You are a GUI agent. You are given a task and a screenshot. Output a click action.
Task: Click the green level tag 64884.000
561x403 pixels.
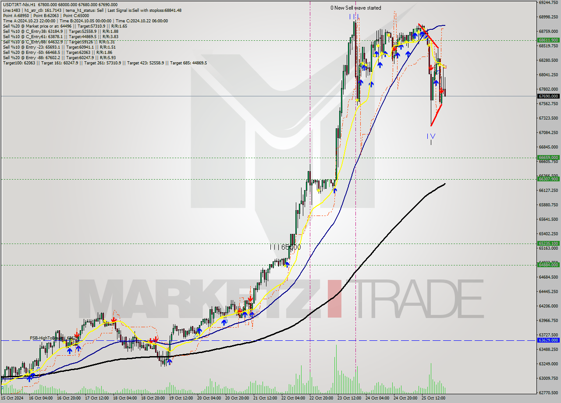click(x=548, y=265)
